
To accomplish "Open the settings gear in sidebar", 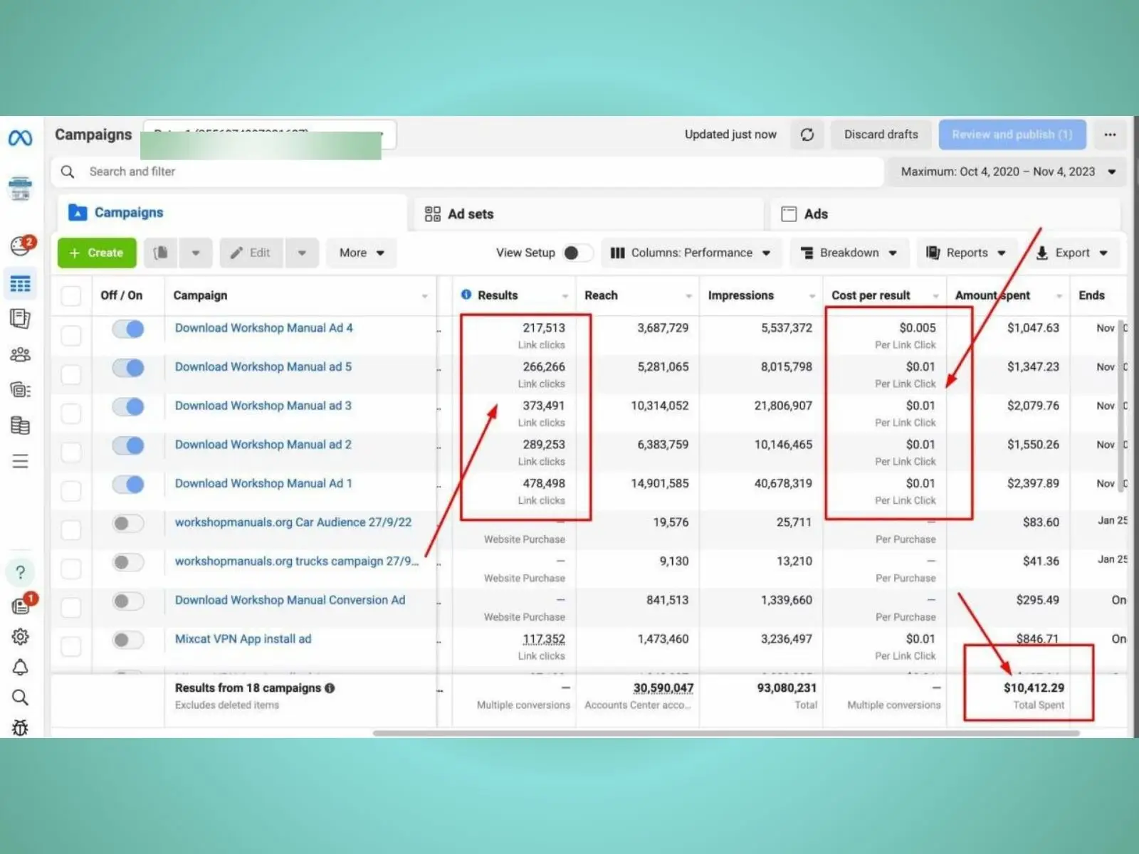I will [20, 636].
